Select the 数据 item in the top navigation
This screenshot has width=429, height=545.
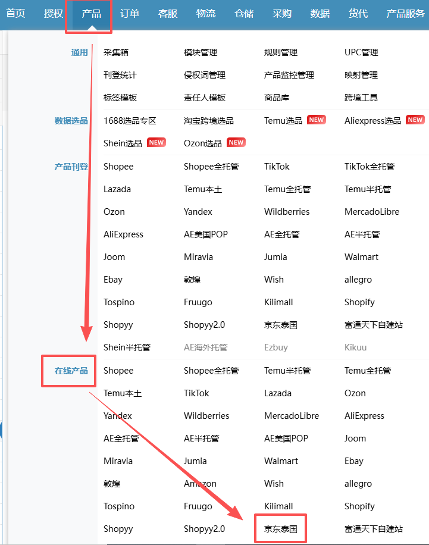(320, 14)
